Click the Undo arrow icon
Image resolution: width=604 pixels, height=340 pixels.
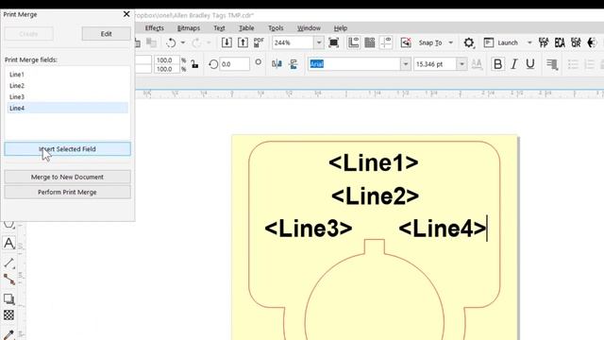pyautogui.click(x=171, y=42)
